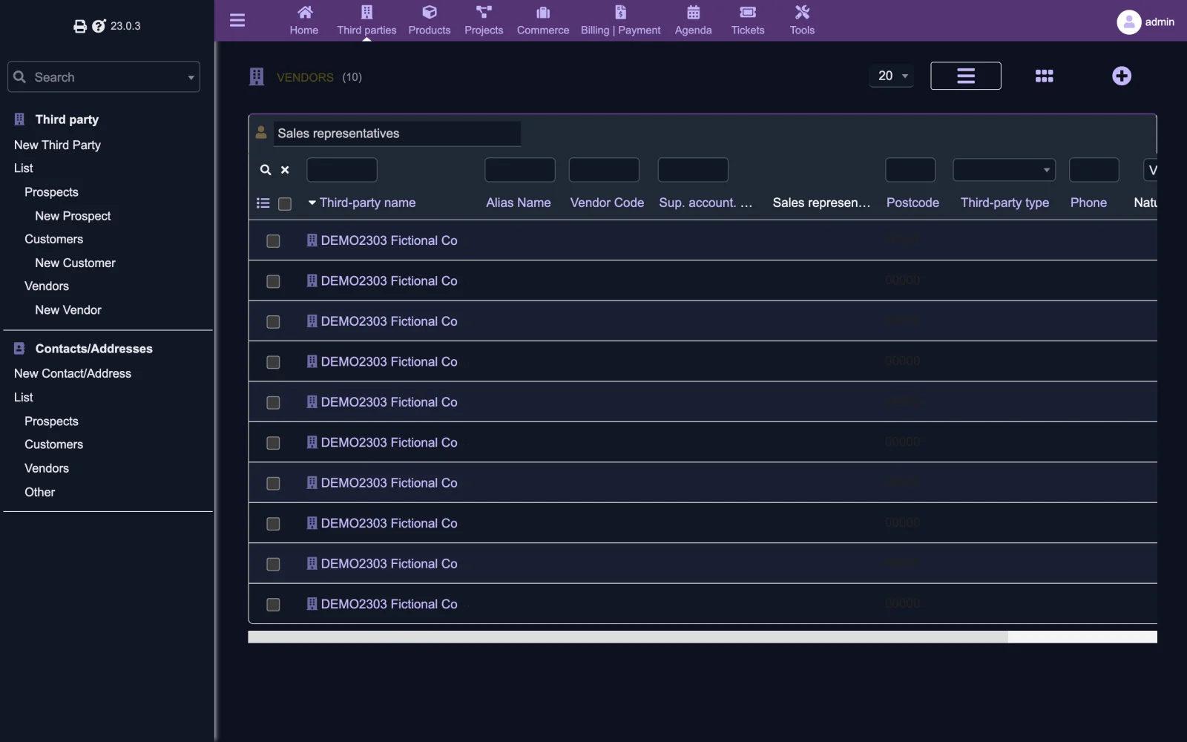This screenshot has height=742, width=1187.
Task: Focus the Postcode filter field
Action: click(910, 170)
